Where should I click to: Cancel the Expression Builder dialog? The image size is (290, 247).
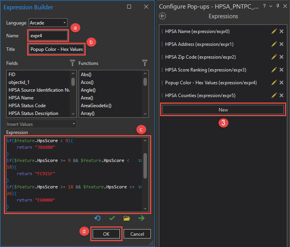[137, 234]
